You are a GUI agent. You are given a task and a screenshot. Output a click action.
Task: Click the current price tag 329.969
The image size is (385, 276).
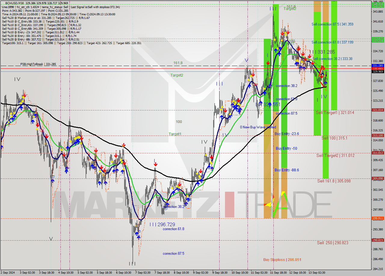pyautogui.click(x=378, y=71)
